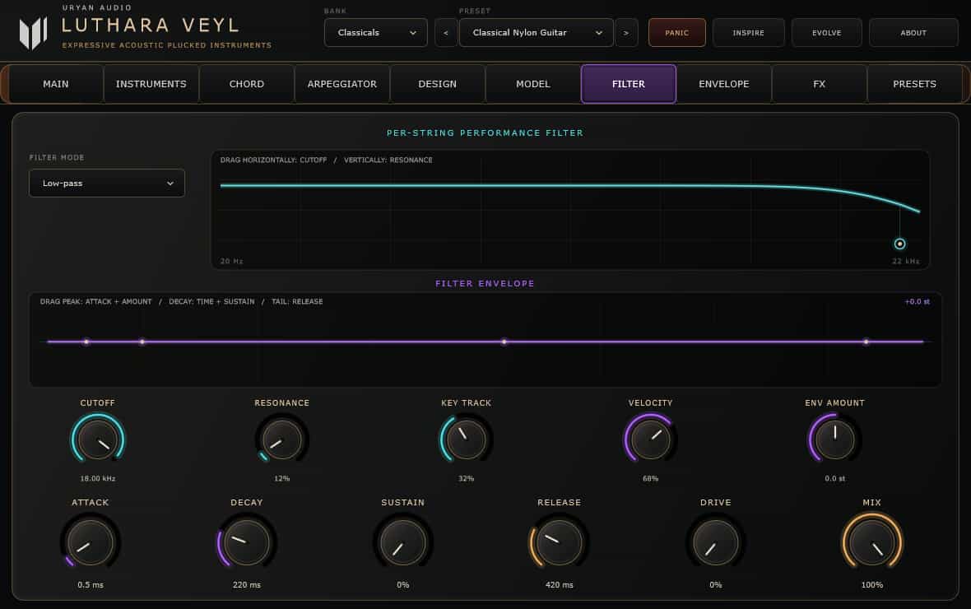Open the Bank dropdown showing Classicals
Image resolution: width=971 pixels, height=609 pixels.
(x=376, y=33)
